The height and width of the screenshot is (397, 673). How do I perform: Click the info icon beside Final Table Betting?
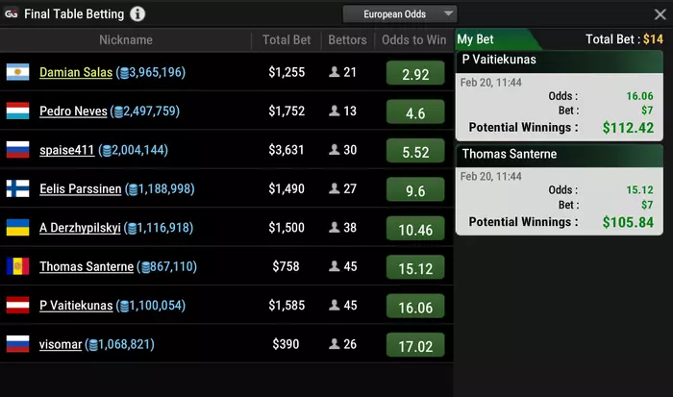[137, 13]
